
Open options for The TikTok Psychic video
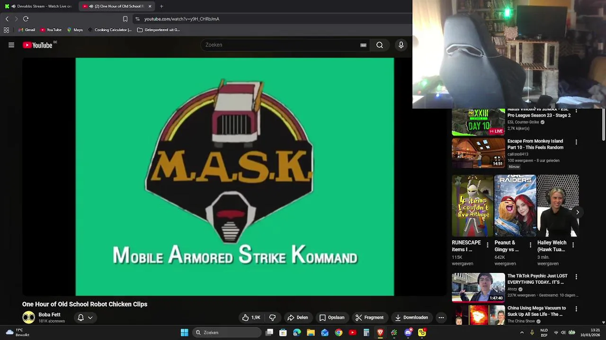coord(576,277)
